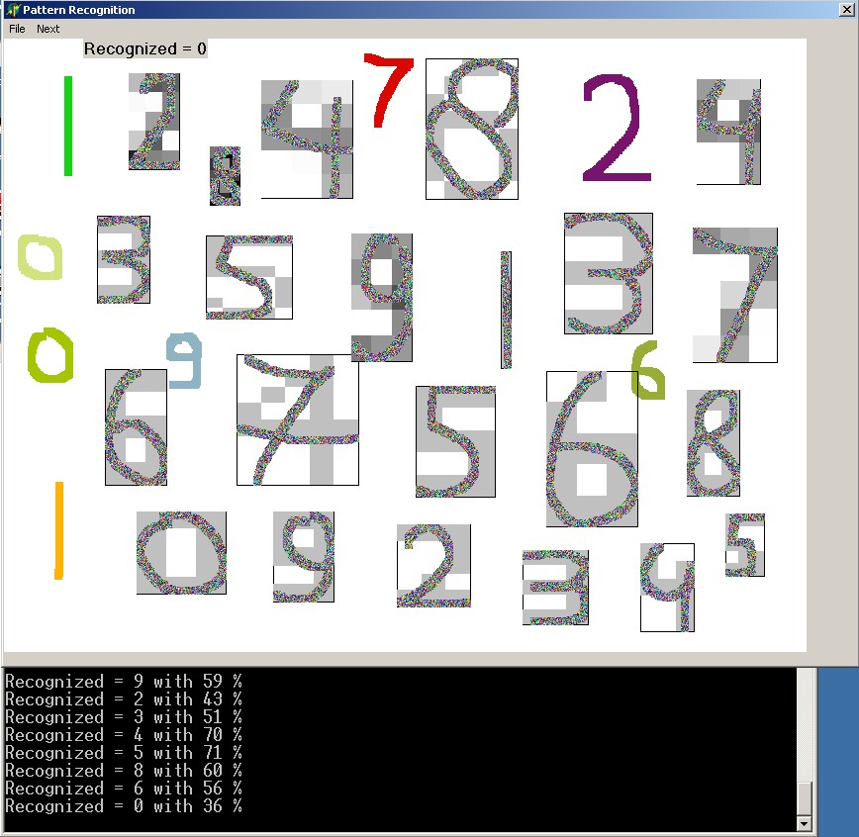Click the boxed 2 in bottom row
The height and width of the screenshot is (837, 859).
[433, 566]
